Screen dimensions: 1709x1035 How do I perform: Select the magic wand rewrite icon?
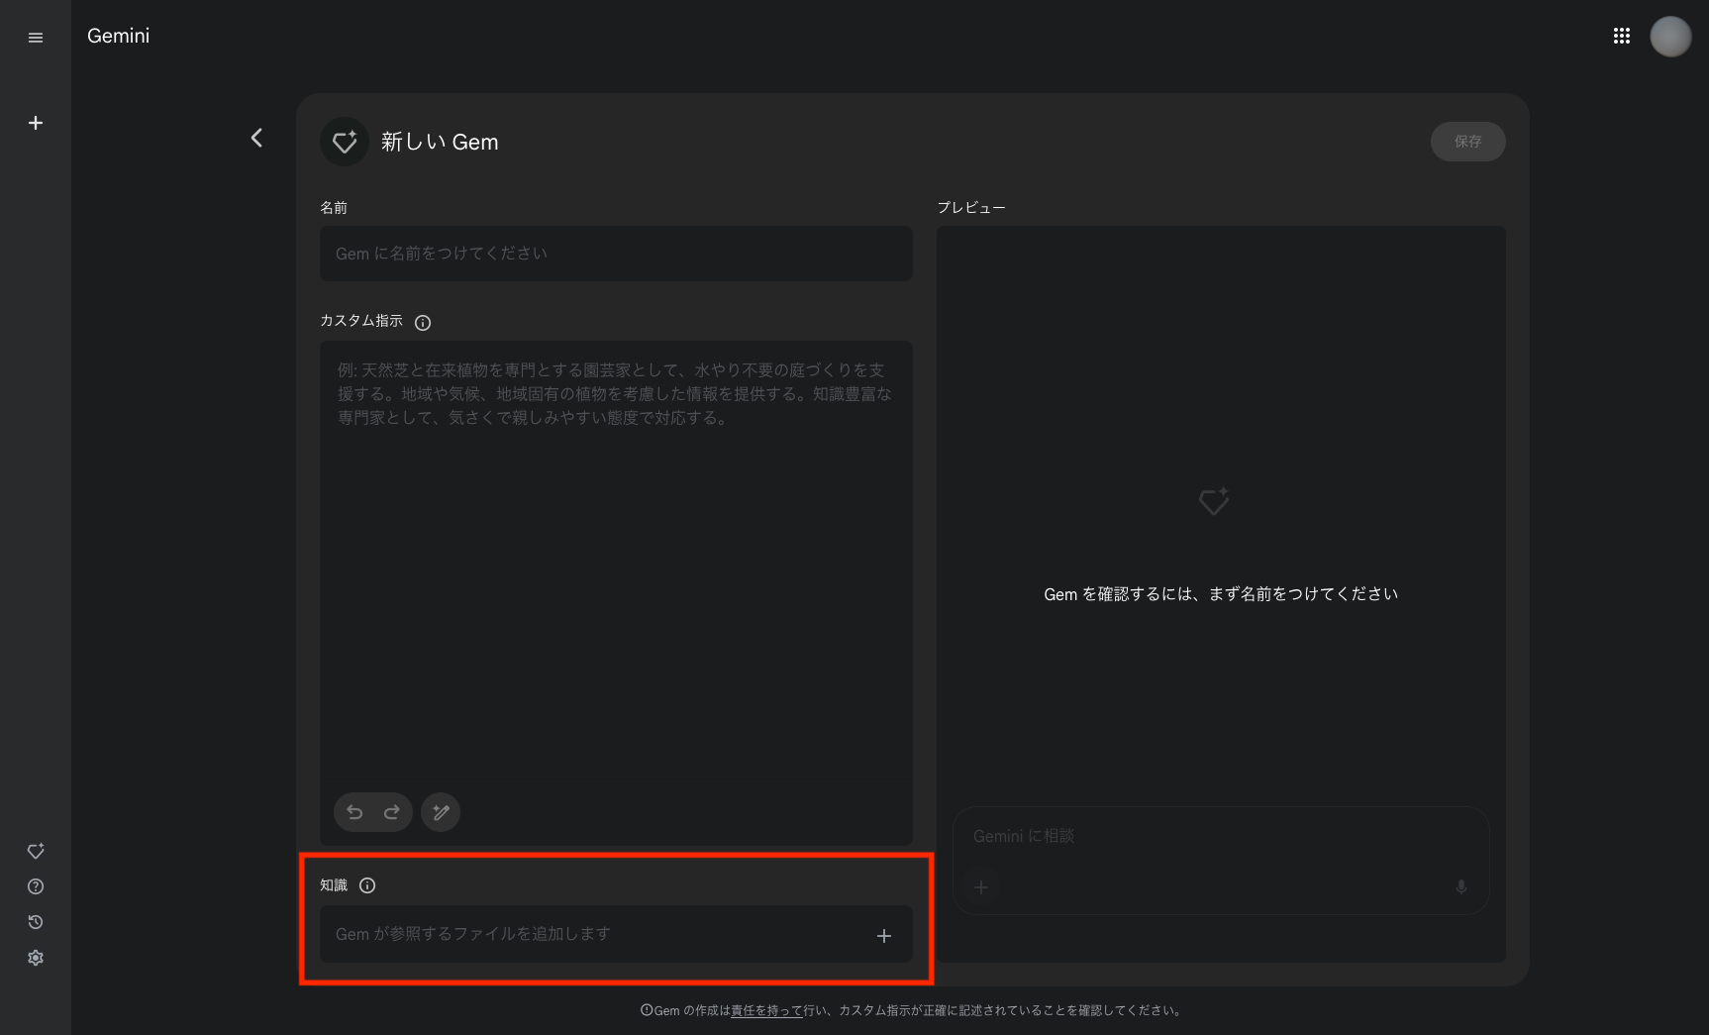440,812
